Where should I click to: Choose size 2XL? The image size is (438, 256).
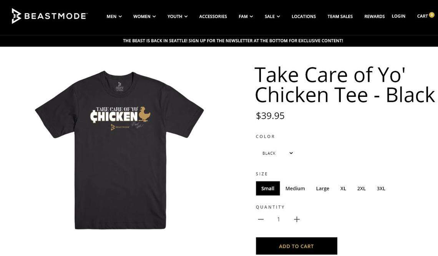362,188
